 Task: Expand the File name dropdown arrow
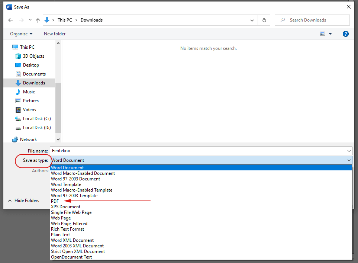(349, 151)
